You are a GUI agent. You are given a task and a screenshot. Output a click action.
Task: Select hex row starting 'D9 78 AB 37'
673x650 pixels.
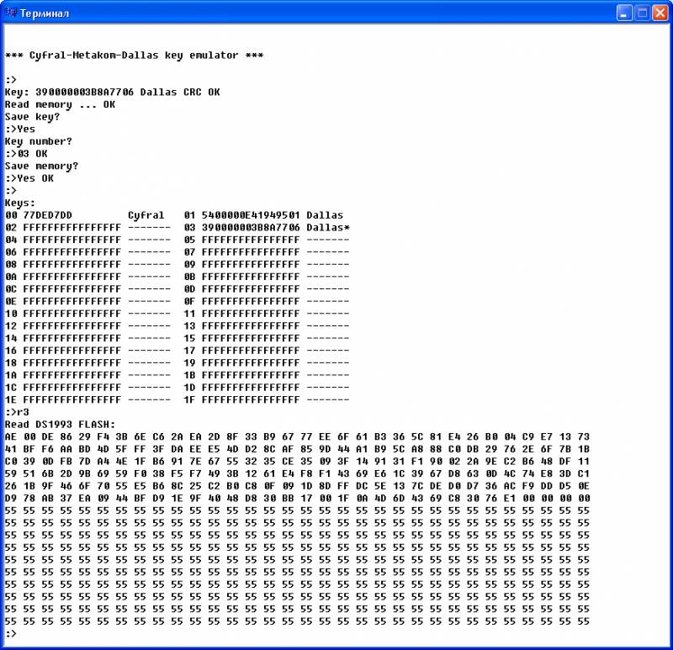pos(298,498)
